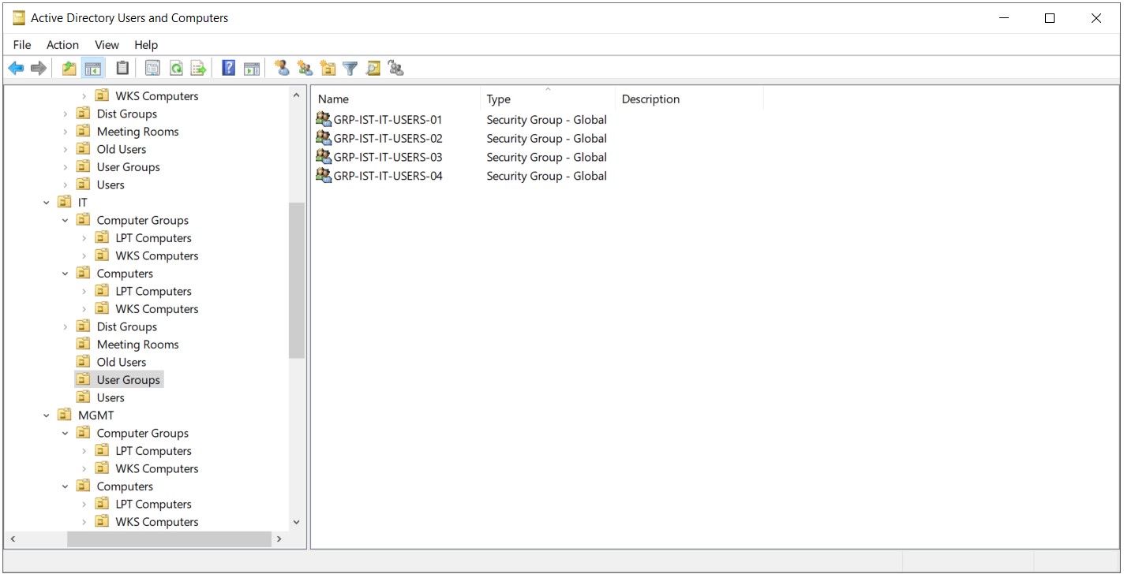This screenshot has height=574, width=1124.
Task: Click the tree pane's horizontal scrollbar left arrow
Action: pos(13,539)
